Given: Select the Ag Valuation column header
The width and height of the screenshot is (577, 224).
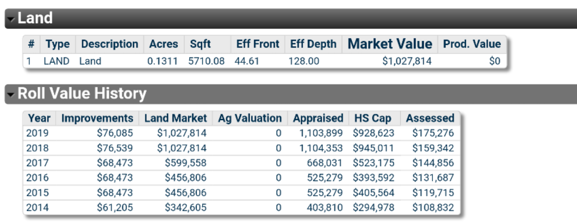Looking at the screenshot, I should tap(250, 118).
